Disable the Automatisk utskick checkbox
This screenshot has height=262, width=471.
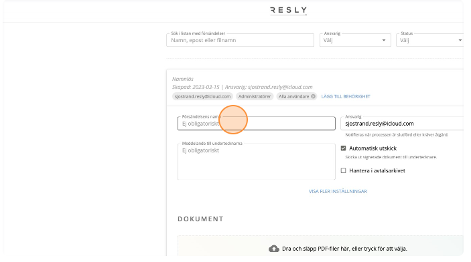[x=343, y=148]
